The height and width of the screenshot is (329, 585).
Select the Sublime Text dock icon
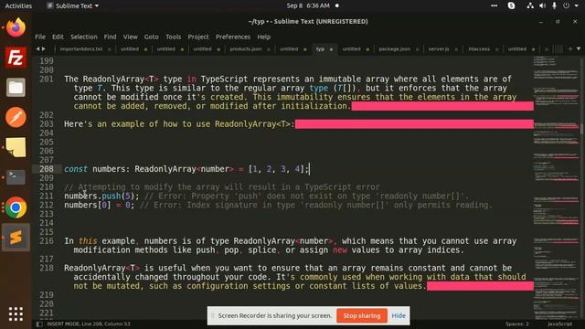[16, 238]
